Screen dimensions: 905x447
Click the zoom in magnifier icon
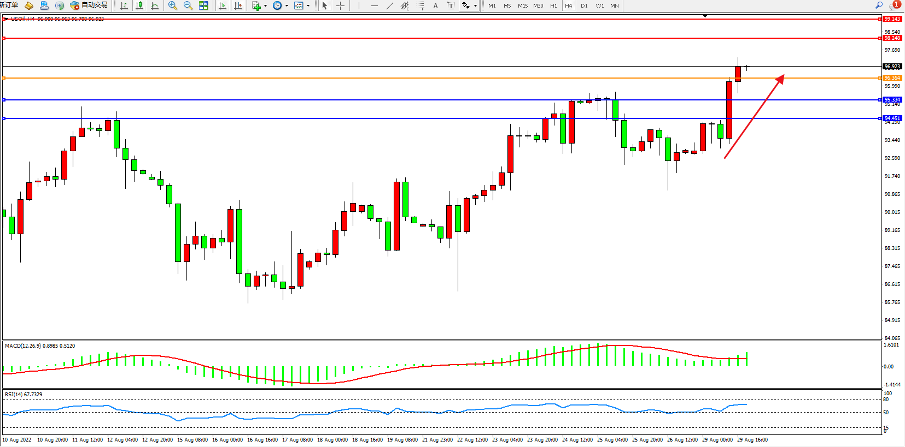point(173,5)
